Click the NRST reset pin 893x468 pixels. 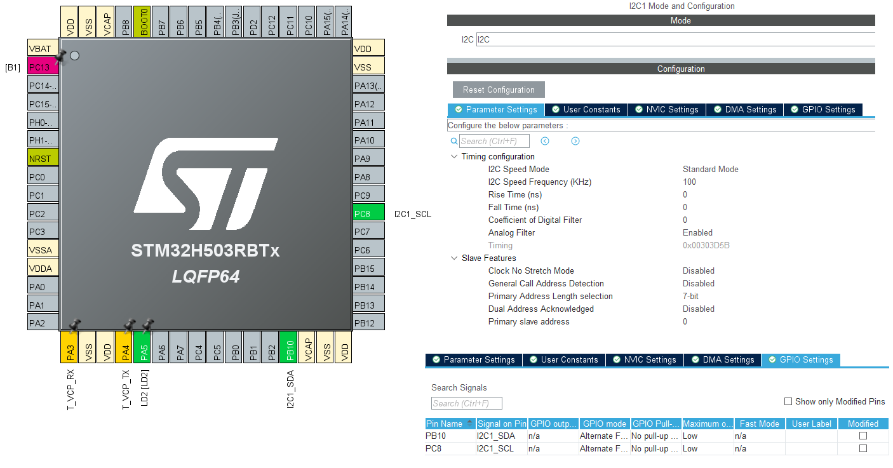pyautogui.click(x=42, y=157)
